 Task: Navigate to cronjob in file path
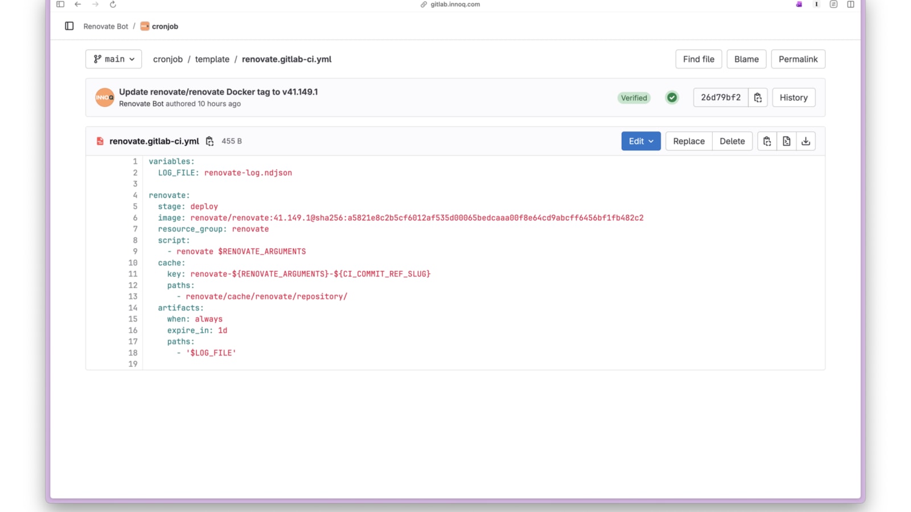click(168, 59)
